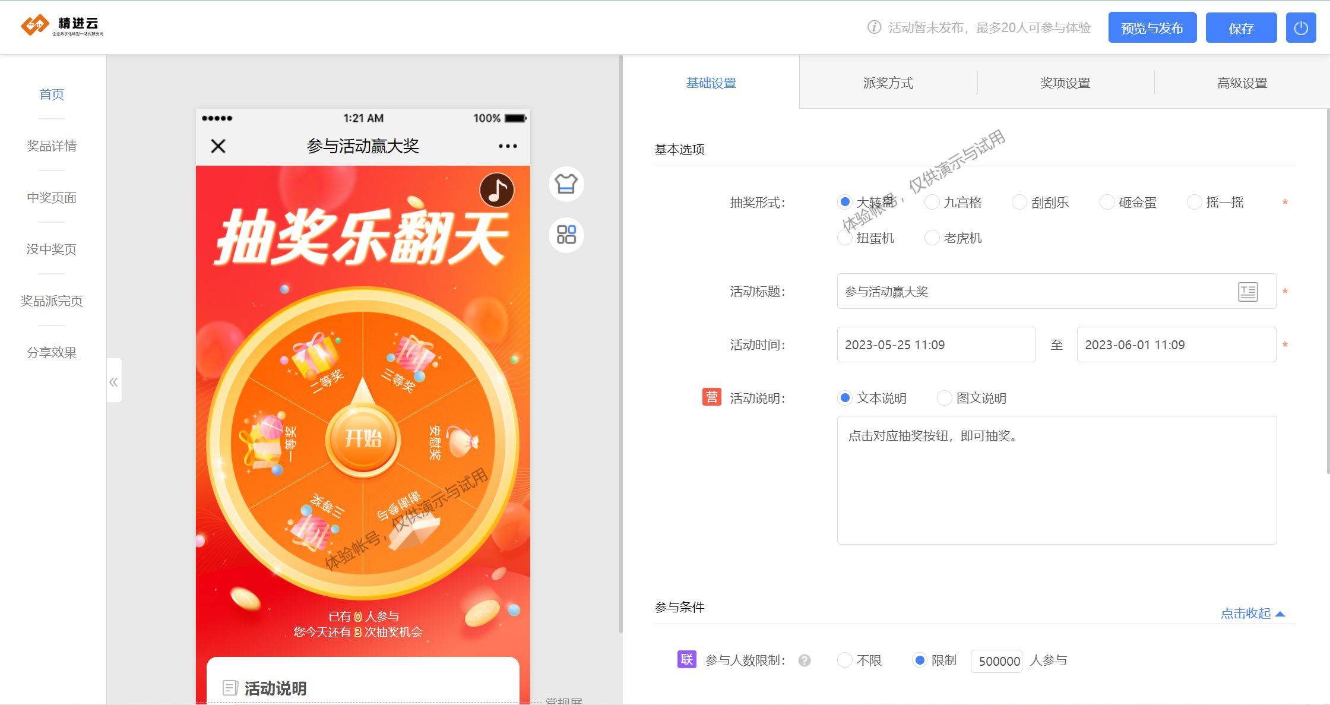Choose 图文说明 description type

pos(944,398)
